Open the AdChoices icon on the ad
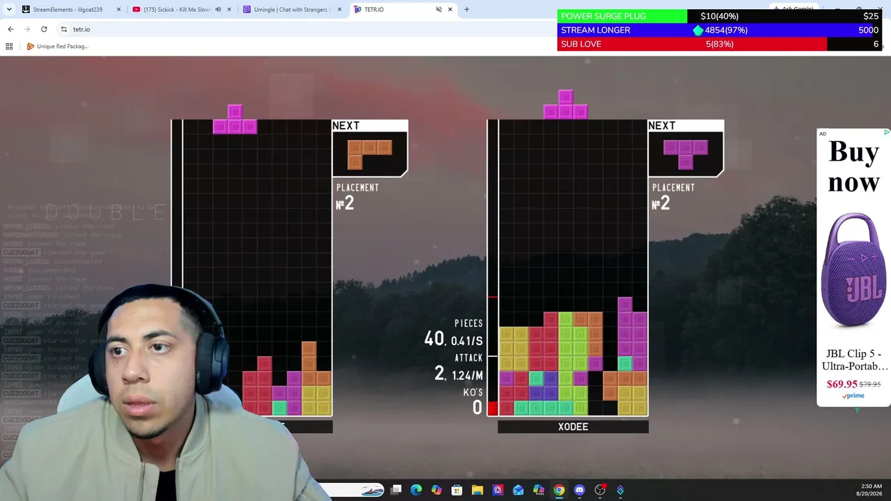Viewport: 891px width, 501px height. coord(886,132)
